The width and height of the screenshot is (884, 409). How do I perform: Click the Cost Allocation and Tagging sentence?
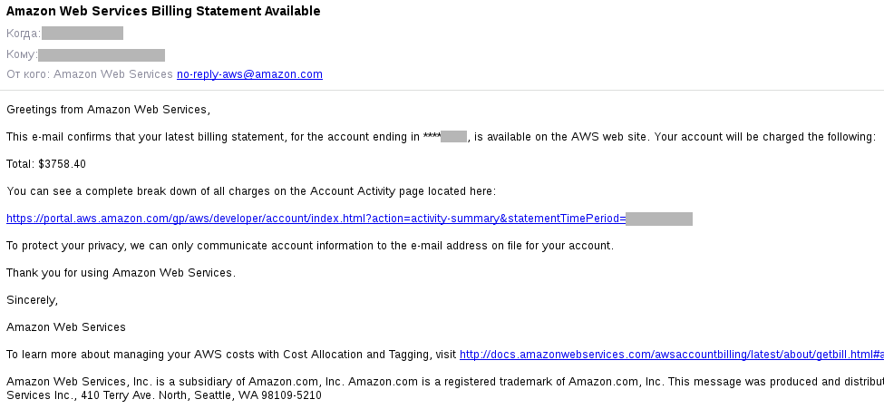click(231, 355)
